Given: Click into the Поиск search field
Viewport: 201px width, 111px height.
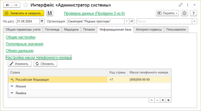Looking at the screenshot, I should coord(164,21).
